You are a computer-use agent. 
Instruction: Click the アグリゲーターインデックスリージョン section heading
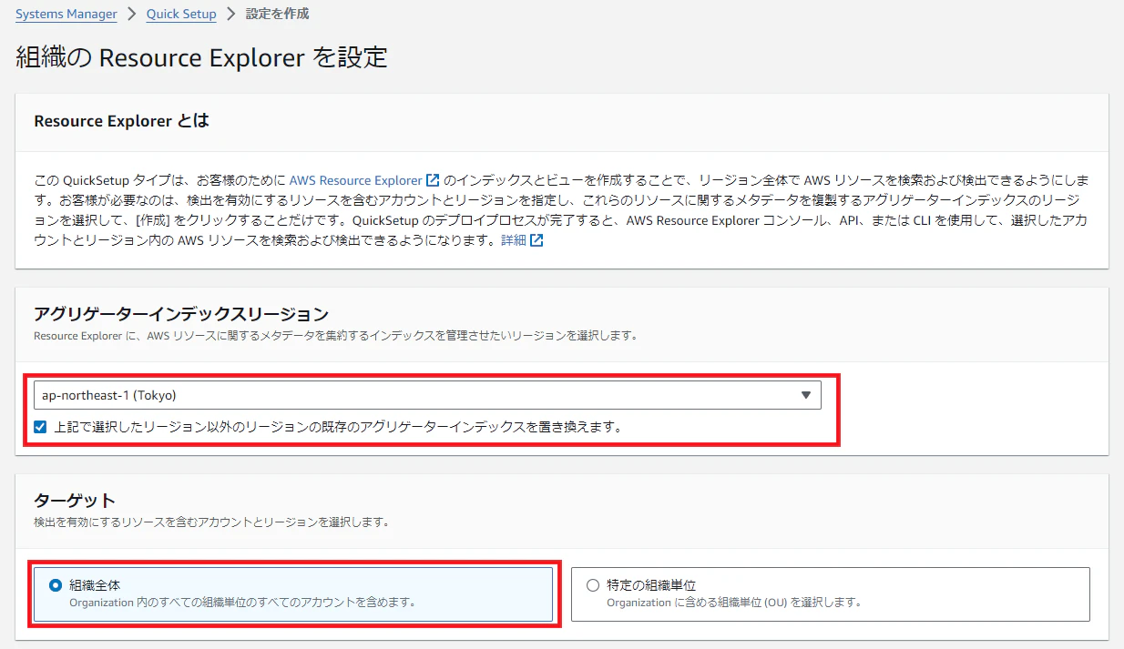pos(181,314)
